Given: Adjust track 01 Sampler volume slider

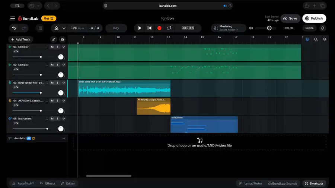Looking at the screenshot, I should coord(32,57).
